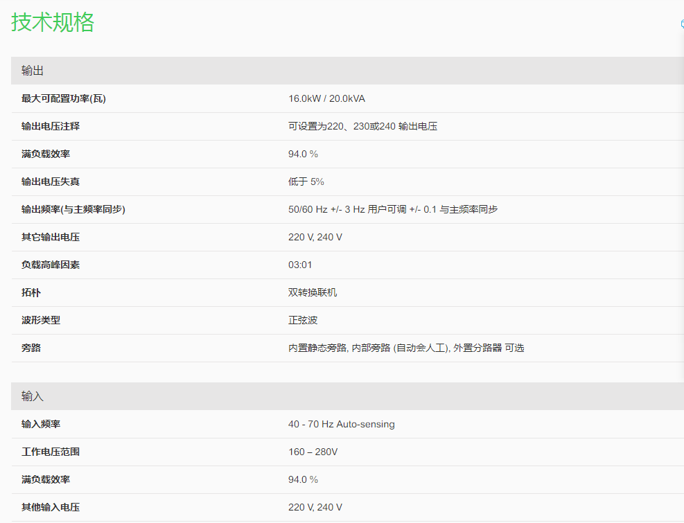Click the 负载高峰因素 label

point(51,265)
